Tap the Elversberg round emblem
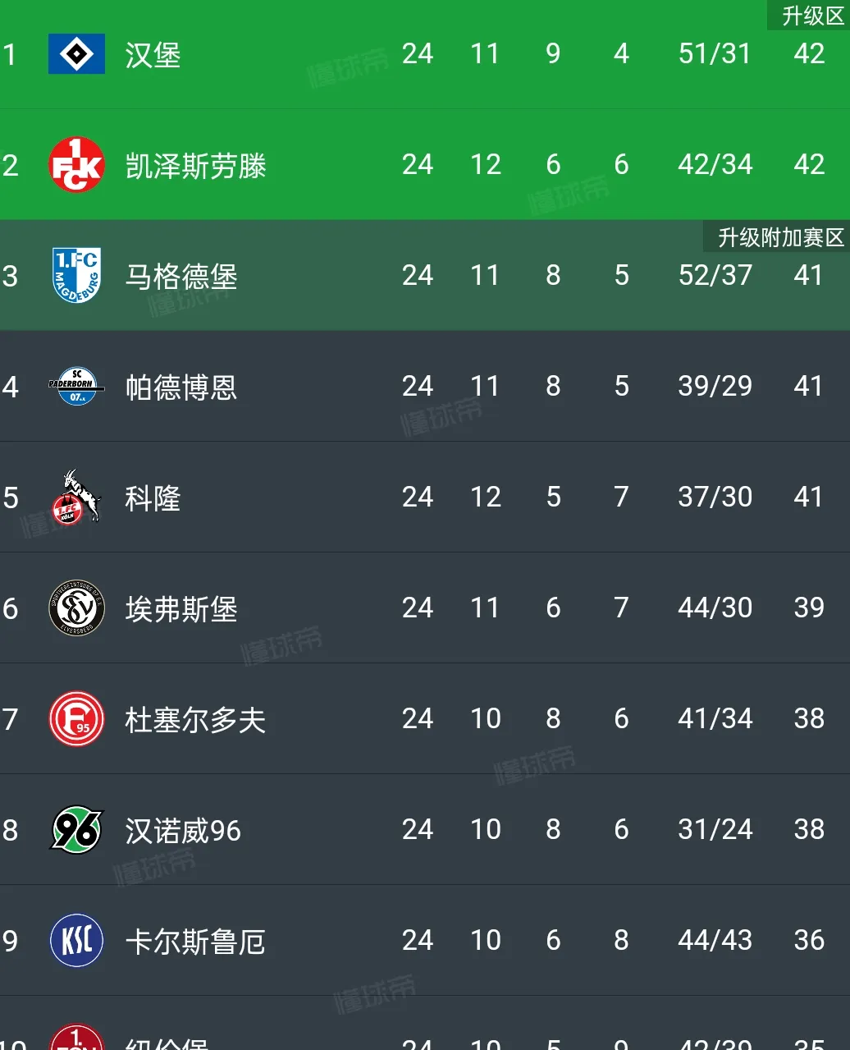This screenshot has width=850, height=1050. click(x=76, y=608)
